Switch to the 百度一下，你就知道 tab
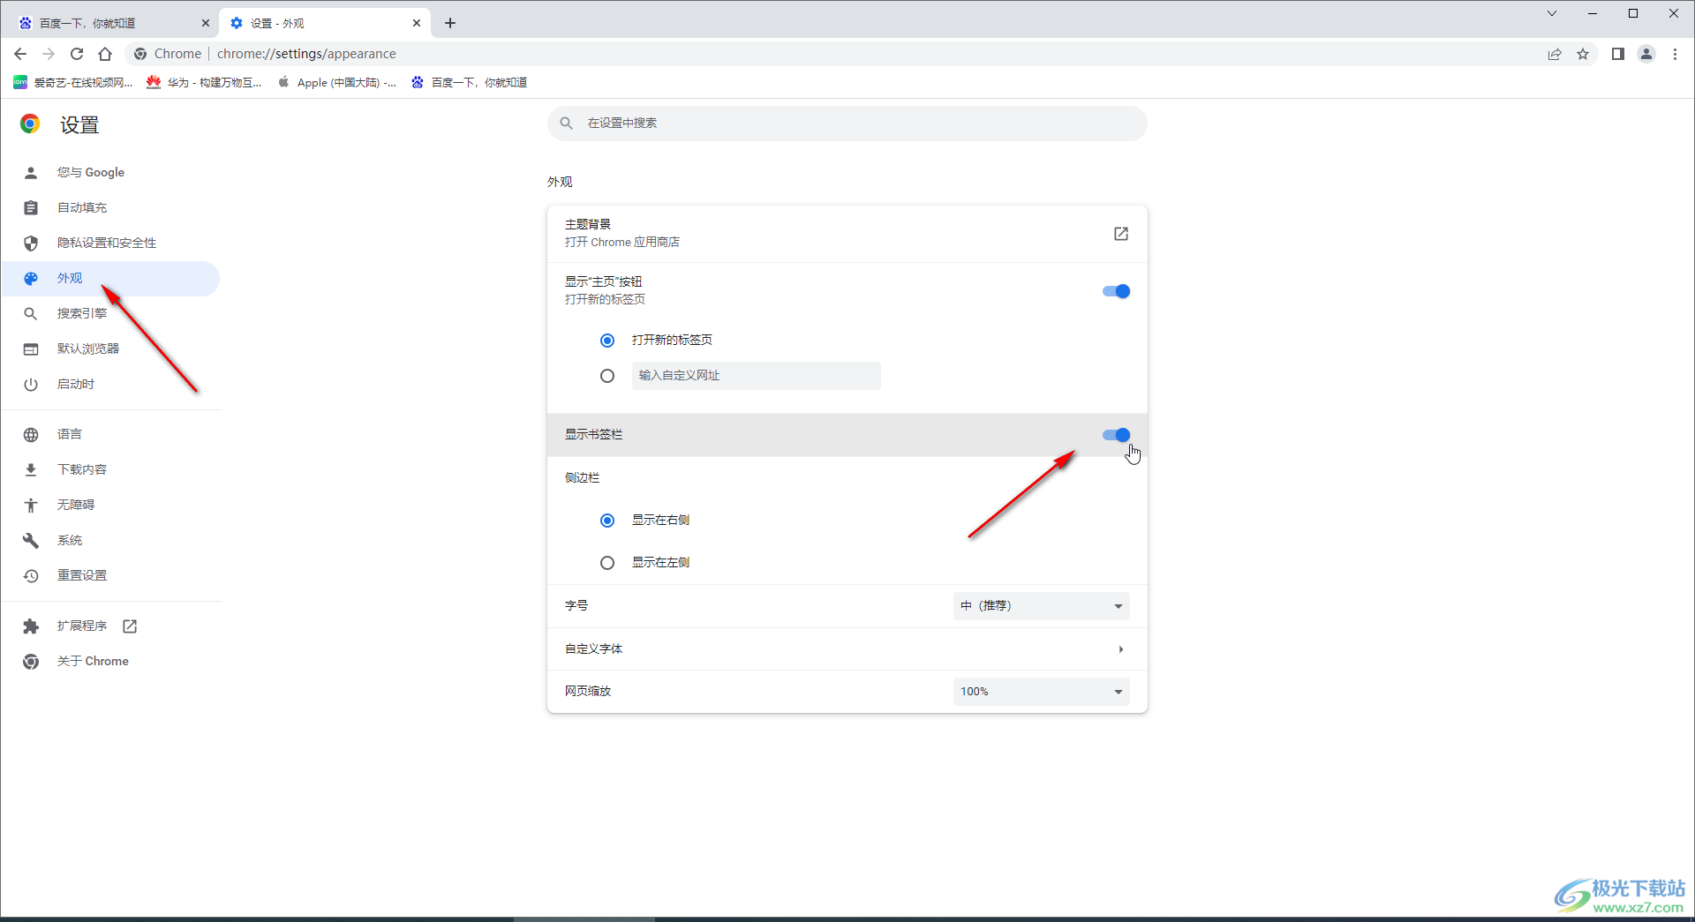 click(x=114, y=23)
